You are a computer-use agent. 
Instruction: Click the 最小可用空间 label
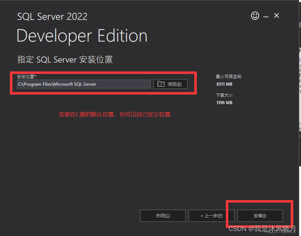click(x=228, y=77)
